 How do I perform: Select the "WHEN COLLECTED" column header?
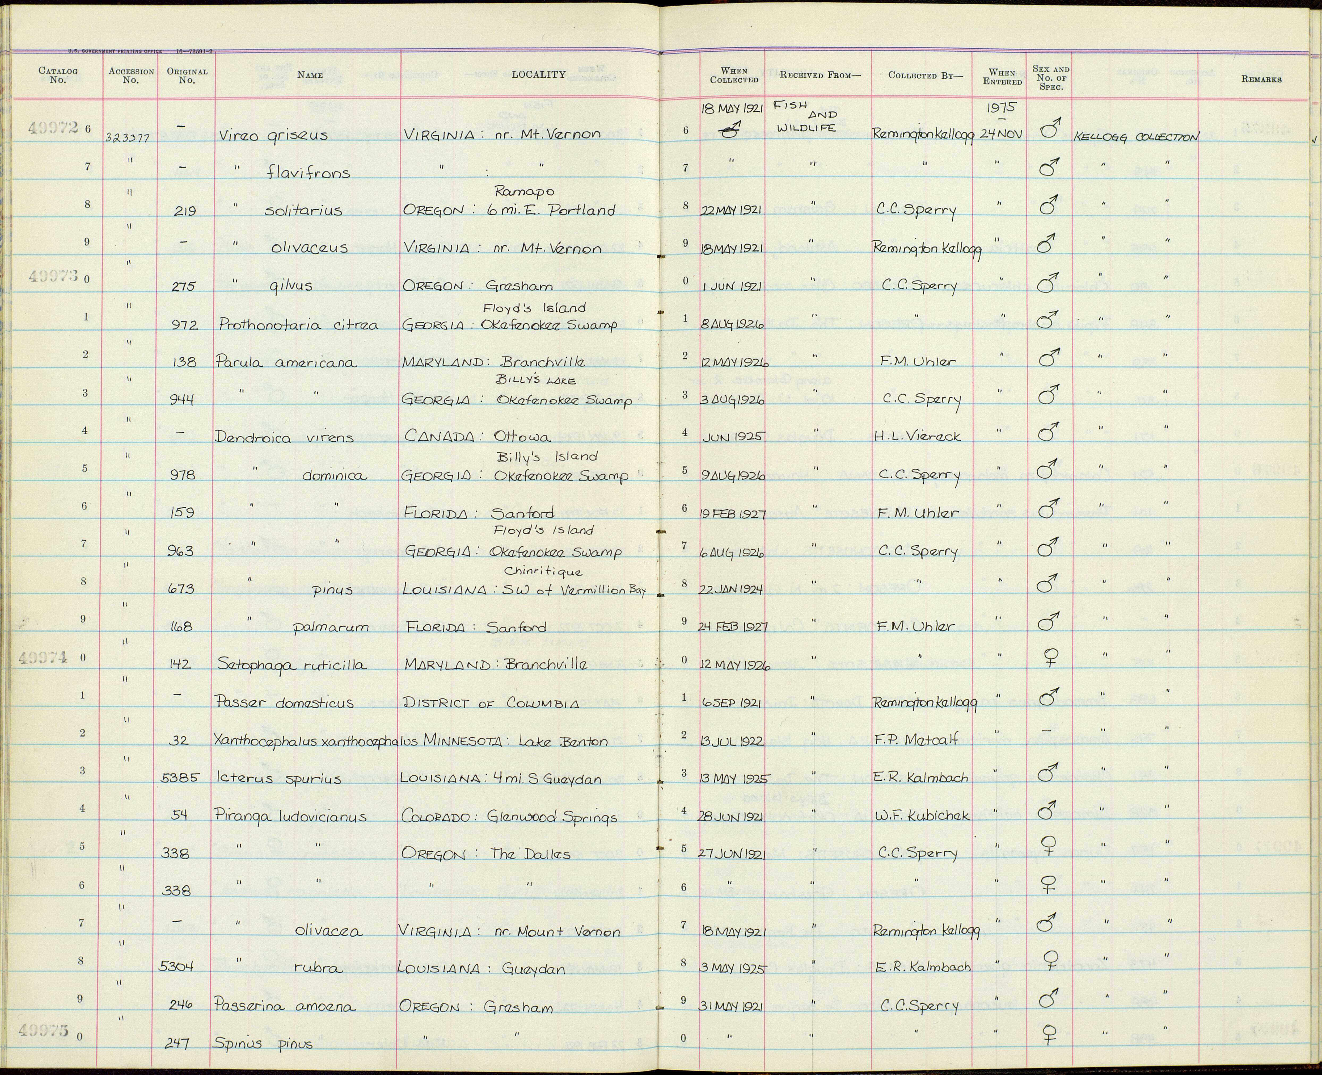pos(734,75)
